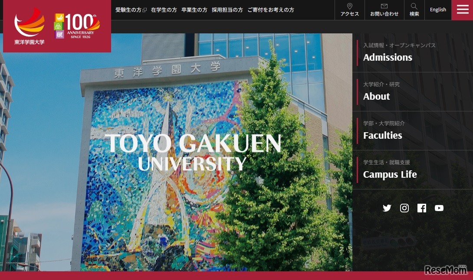Open the university's Twitter bird icon
473x280 pixels.
(387, 208)
